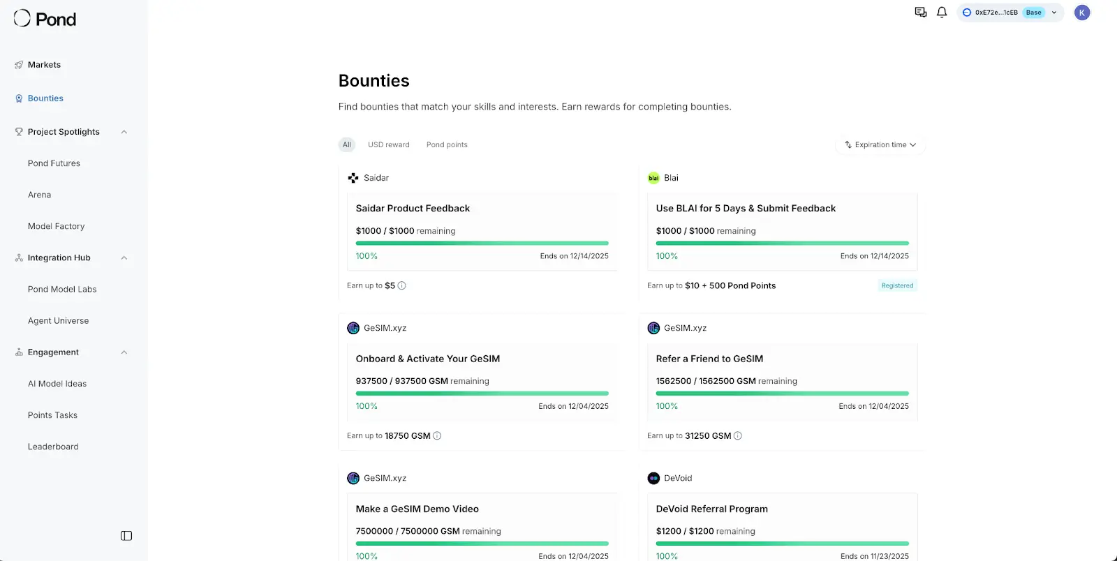Click 'Earn up to $10 + 500 Pond Points'
Viewport: 1117px width, 561px height.
pyautogui.click(x=711, y=285)
